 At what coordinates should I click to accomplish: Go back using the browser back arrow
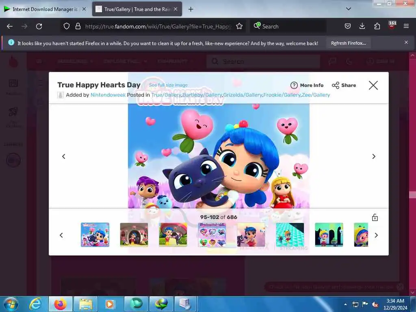(x=10, y=26)
